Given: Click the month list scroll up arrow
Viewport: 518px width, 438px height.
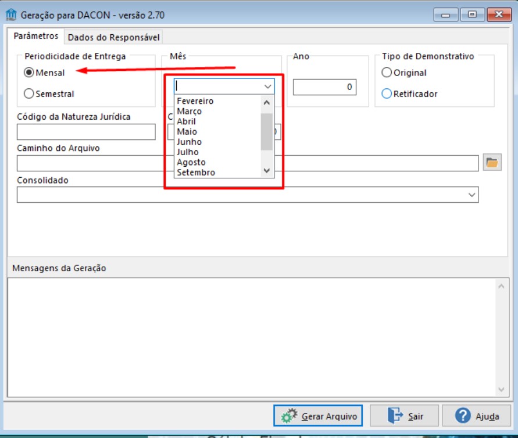Looking at the screenshot, I should (x=267, y=103).
